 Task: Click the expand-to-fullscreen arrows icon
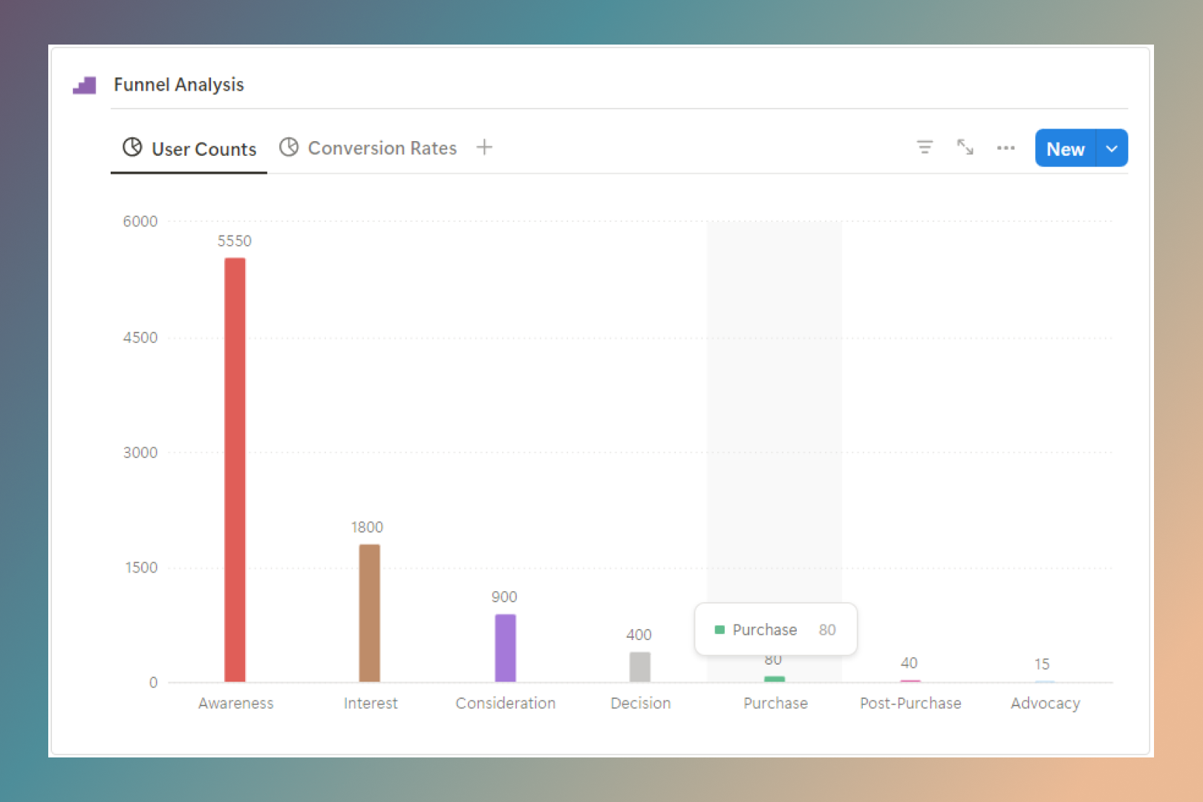click(x=965, y=148)
